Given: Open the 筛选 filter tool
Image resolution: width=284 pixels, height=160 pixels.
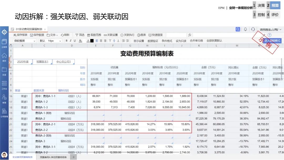Looking at the screenshot, I should tap(80, 35).
